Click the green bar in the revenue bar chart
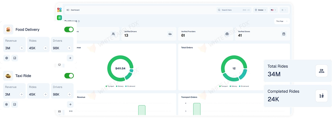332x119 pixels. coord(142,110)
